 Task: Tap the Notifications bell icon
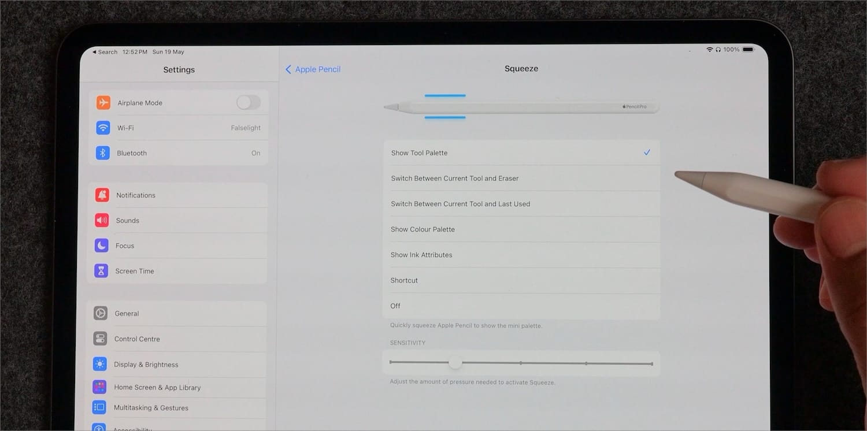[102, 195]
